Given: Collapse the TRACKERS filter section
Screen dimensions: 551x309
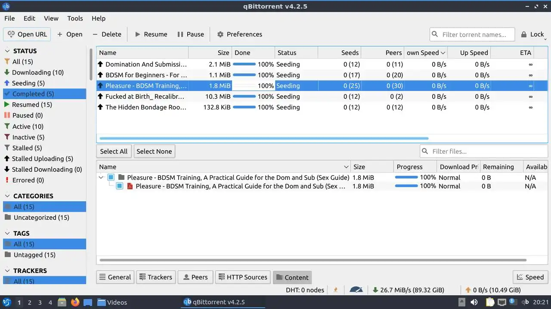Looking at the screenshot, I should [x=7, y=270].
